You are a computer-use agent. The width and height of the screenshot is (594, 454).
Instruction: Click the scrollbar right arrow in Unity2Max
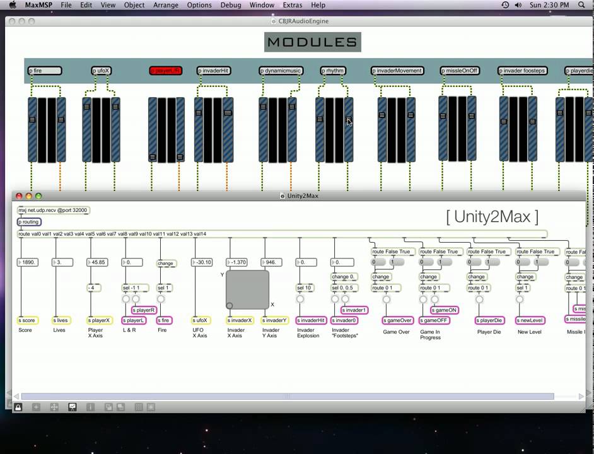581,397
